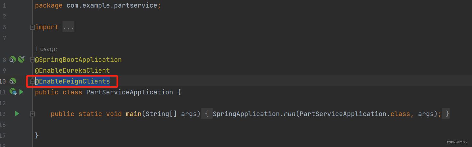Click the Spring bean gutter icon on line 10

pyautogui.click(x=13, y=81)
